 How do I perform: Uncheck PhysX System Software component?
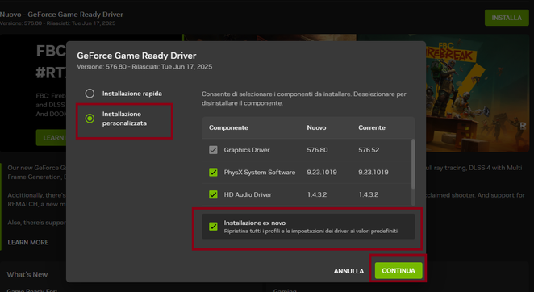coord(213,172)
